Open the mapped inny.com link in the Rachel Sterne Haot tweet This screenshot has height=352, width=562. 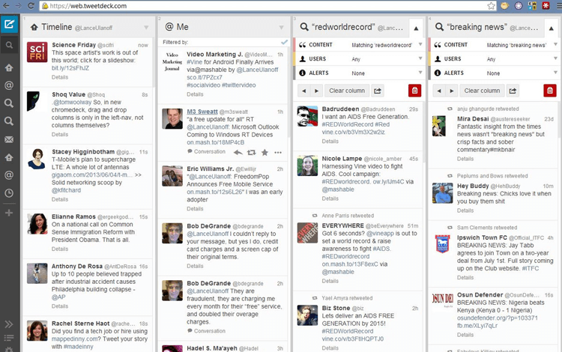74,339
